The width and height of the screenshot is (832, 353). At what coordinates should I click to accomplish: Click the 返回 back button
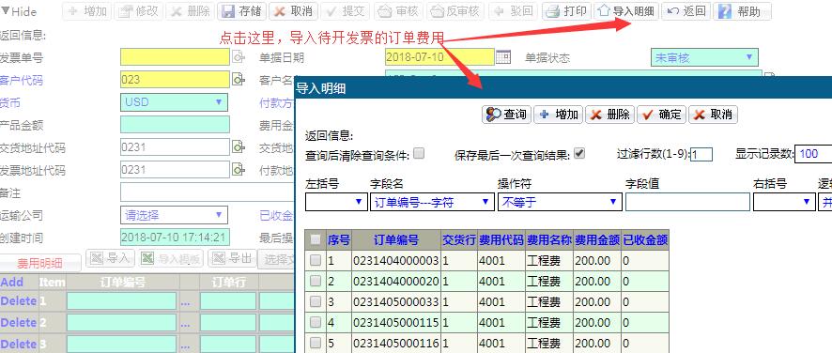(x=686, y=11)
